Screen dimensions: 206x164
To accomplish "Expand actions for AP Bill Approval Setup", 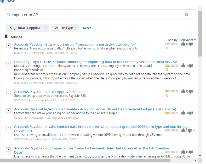I will coord(9,93).
